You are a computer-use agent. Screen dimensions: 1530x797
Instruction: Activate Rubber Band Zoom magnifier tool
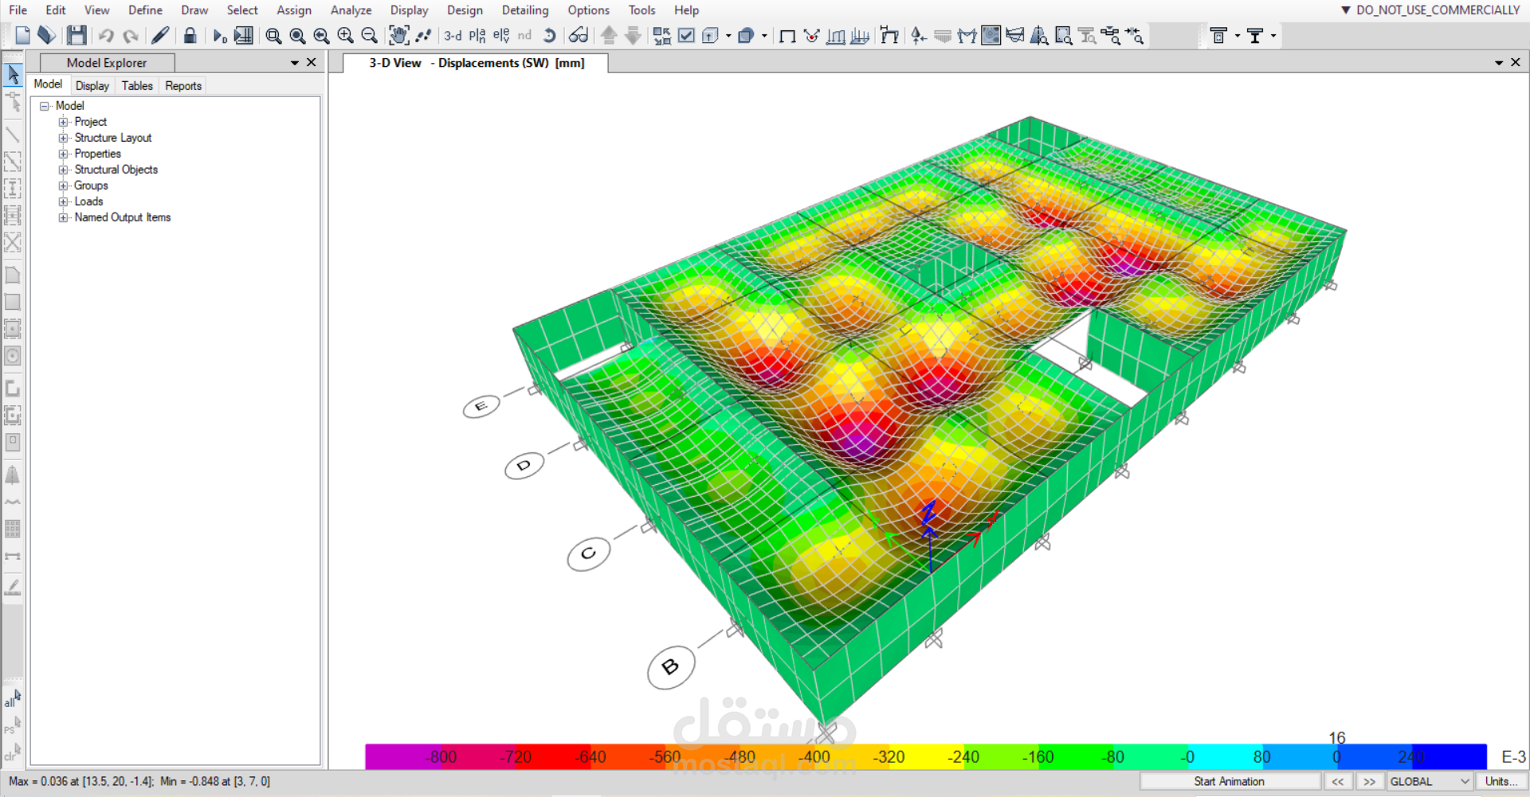tap(273, 36)
